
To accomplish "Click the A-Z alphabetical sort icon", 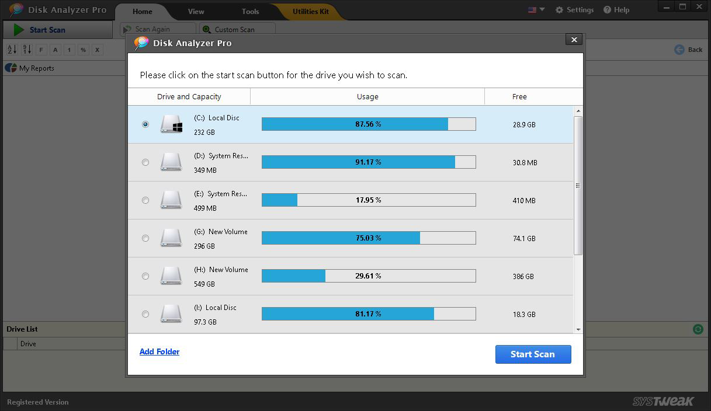I will 12,50.
